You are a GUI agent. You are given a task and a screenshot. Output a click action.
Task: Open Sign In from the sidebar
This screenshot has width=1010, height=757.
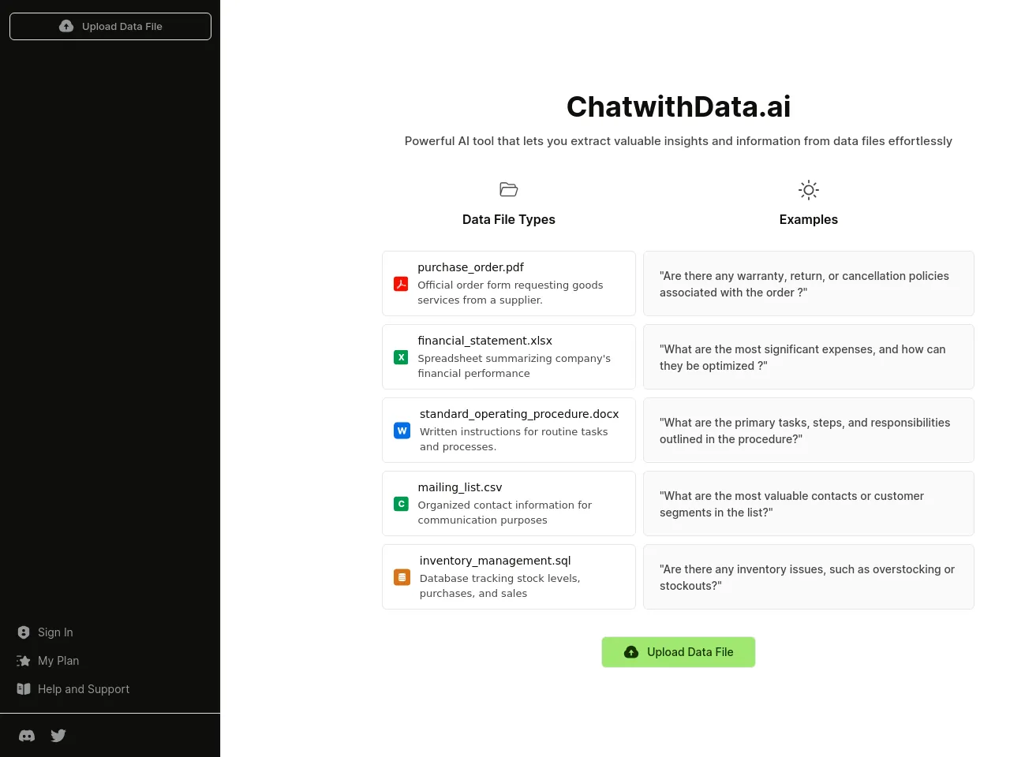coord(55,632)
